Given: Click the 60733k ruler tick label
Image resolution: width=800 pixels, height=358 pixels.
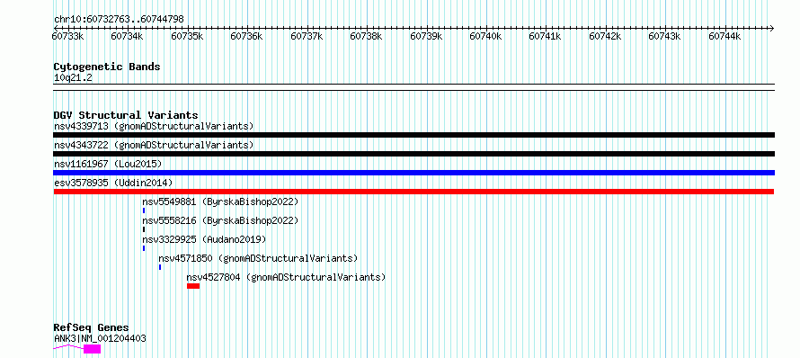Looking at the screenshot, I should [67, 36].
